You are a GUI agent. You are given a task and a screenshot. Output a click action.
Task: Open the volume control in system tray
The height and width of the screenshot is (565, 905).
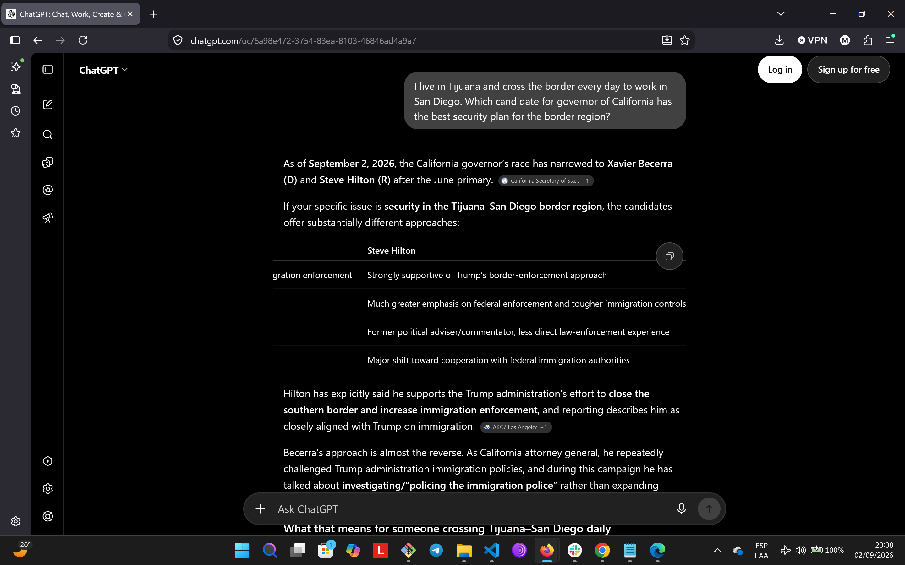click(x=800, y=550)
